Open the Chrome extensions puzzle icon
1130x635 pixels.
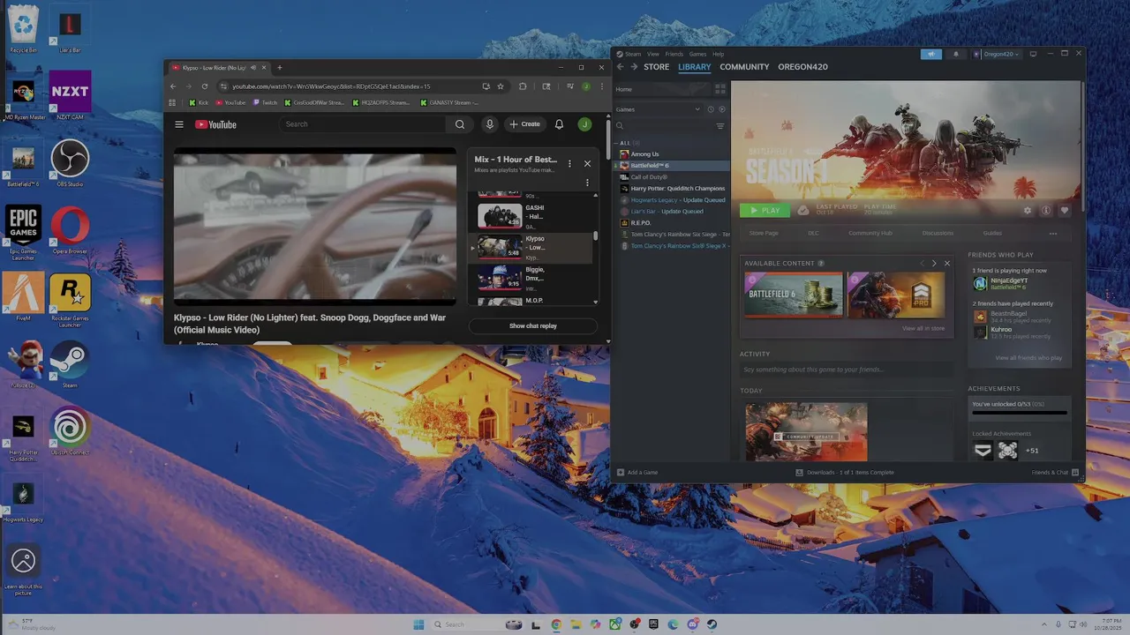coord(523,86)
